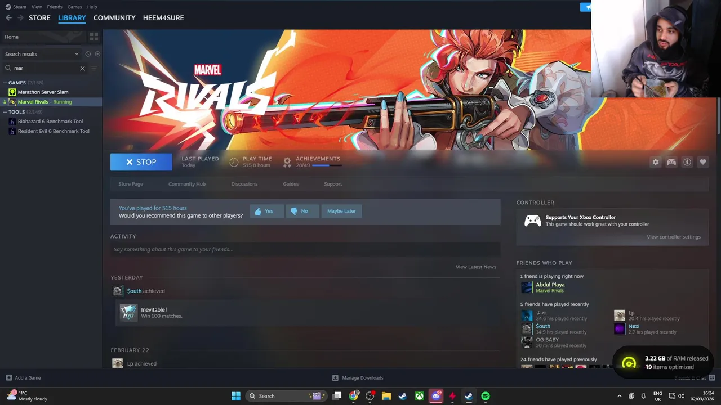Stop the running game
Image resolution: width=721 pixels, height=405 pixels.
[141, 162]
